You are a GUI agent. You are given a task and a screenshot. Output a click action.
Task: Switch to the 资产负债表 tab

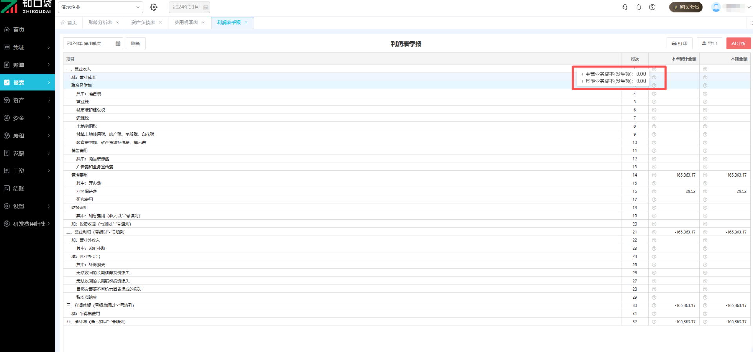pos(143,23)
